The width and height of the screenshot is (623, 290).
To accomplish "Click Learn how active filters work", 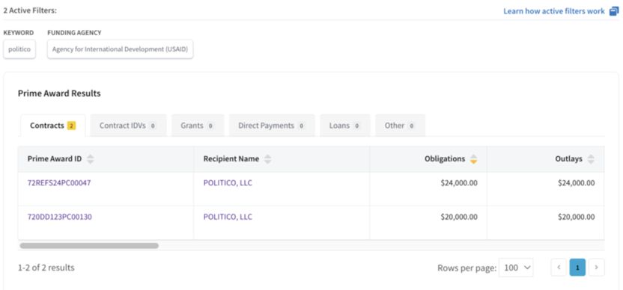I will click(x=554, y=11).
